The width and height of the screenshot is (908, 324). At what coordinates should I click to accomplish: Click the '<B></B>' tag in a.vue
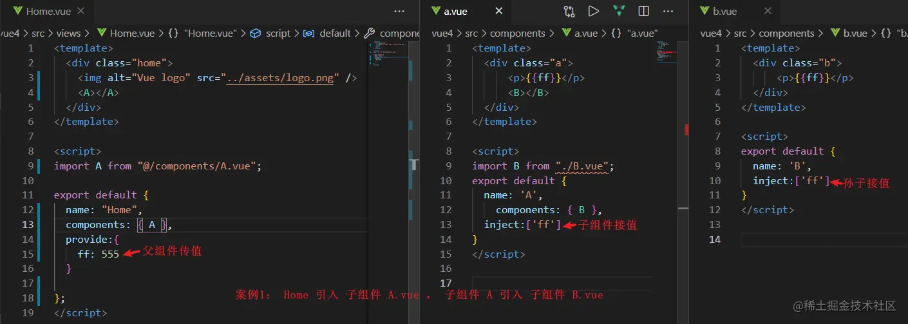point(528,93)
